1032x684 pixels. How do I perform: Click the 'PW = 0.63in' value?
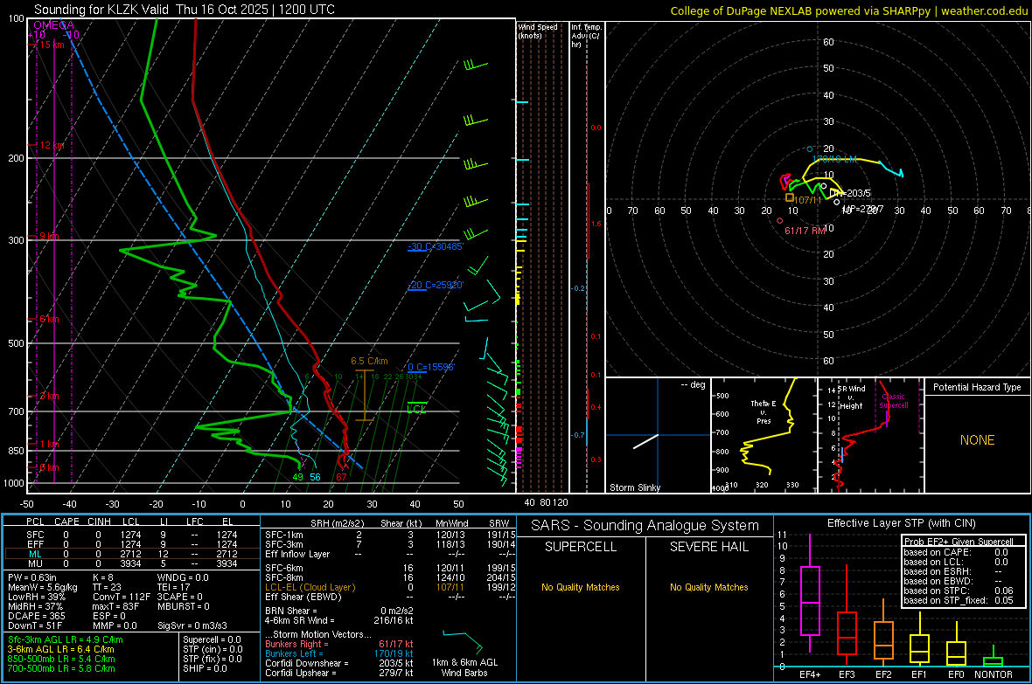point(32,577)
